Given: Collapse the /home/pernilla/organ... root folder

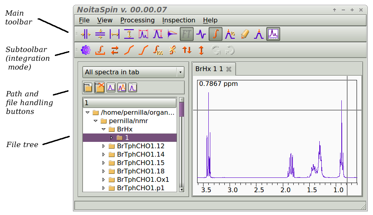Looking at the screenshot, I should point(87,112).
